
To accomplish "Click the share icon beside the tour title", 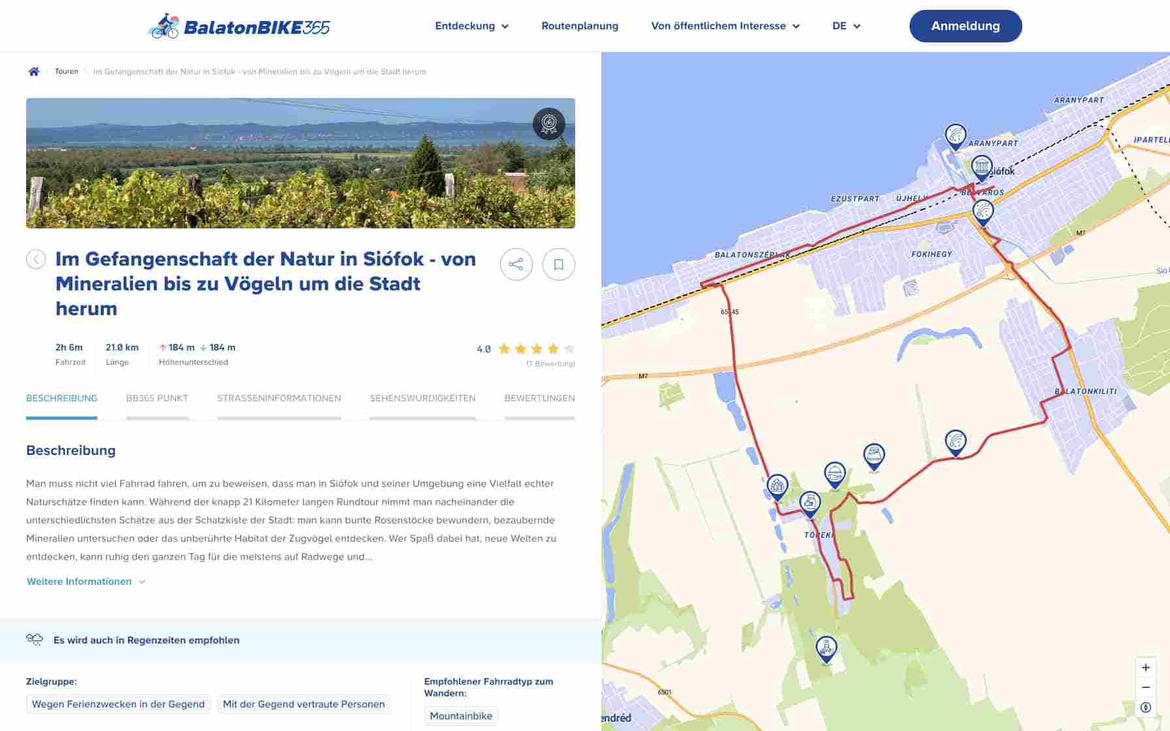I will (516, 264).
